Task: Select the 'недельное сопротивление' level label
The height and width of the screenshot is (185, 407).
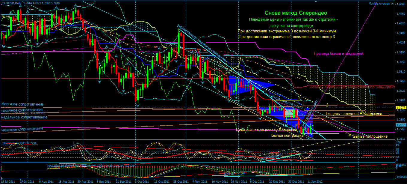Action: click(24, 117)
